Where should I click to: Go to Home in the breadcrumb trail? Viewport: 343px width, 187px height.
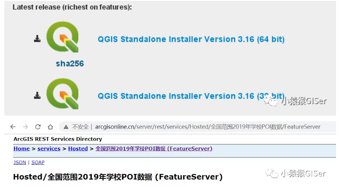tap(22, 149)
